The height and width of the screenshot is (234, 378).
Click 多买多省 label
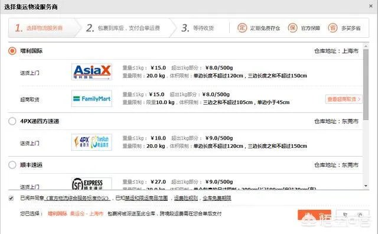[351, 28]
